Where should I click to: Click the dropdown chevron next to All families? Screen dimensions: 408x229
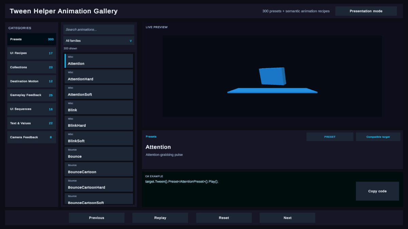pyautogui.click(x=131, y=41)
